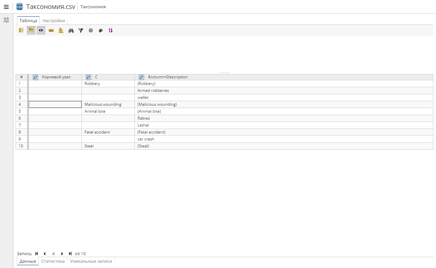The width and height of the screenshot is (436, 268).
Task: Select the Steal cell in column C
Action: pyautogui.click(x=108, y=146)
